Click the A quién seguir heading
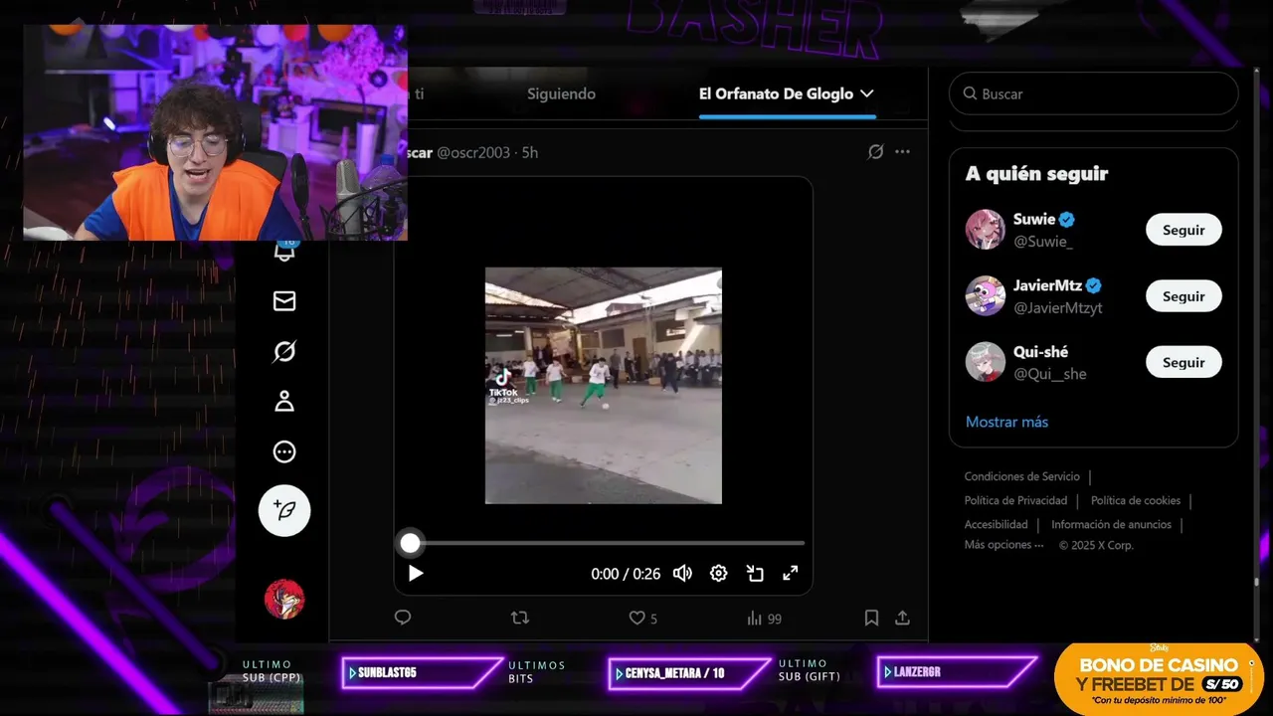Viewport: 1273px width, 716px height. tap(1036, 174)
